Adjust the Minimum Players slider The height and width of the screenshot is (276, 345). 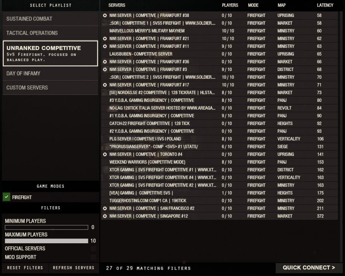point(46,227)
